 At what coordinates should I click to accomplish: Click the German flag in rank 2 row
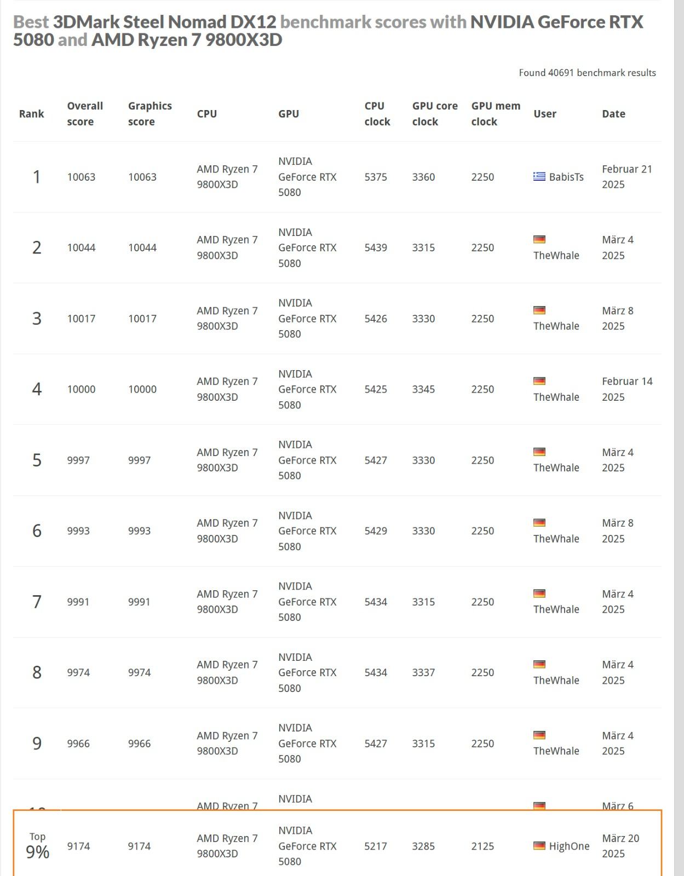click(539, 239)
